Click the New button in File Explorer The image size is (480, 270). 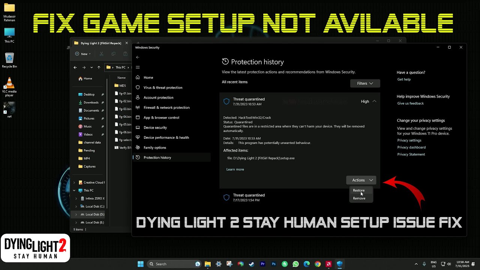[x=83, y=54]
